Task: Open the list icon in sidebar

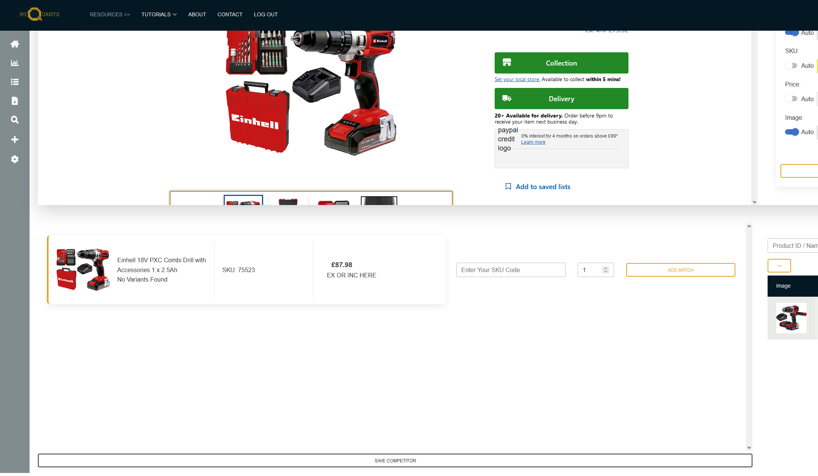Action: click(x=15, y=82)
